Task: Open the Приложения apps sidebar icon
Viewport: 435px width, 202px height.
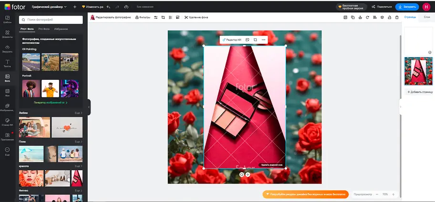Action: click(7, 137)
